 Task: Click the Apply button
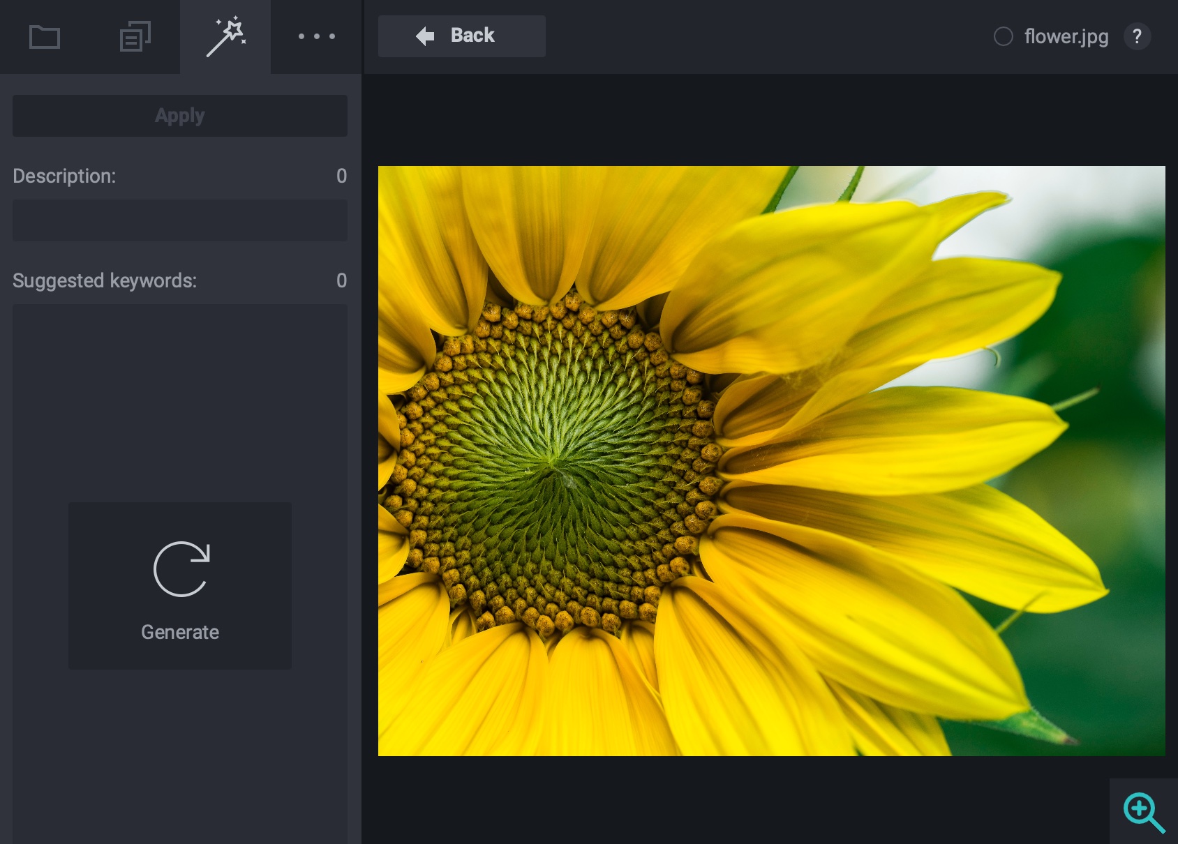tap(180, 116)
